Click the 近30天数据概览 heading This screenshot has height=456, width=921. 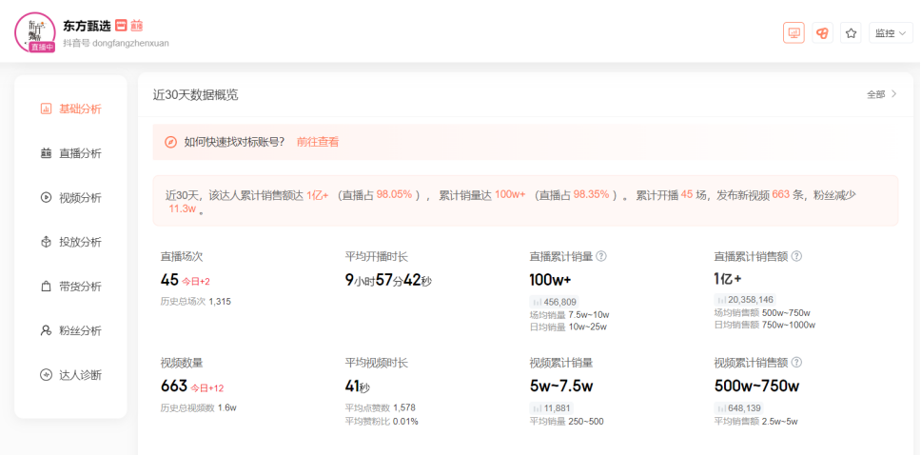point(196,95)
